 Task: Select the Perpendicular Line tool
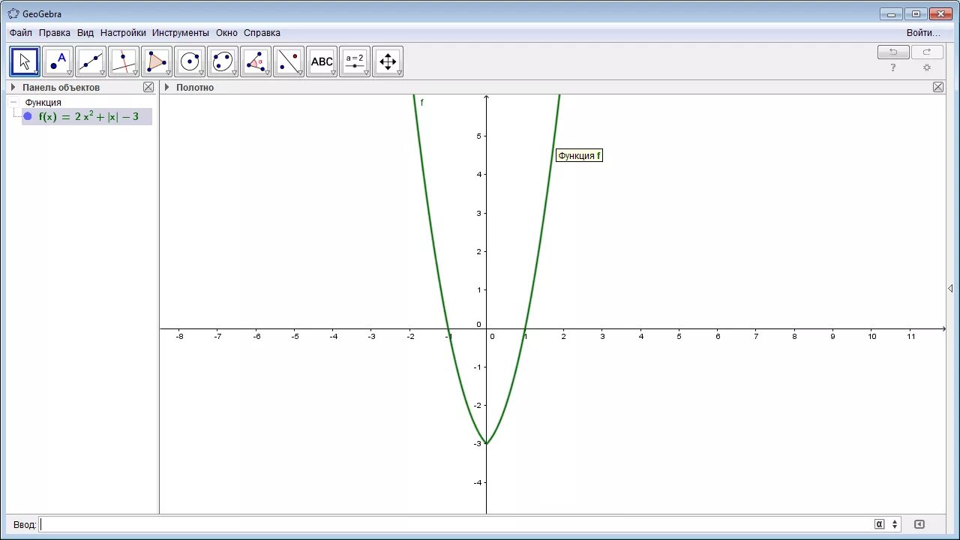124,61
